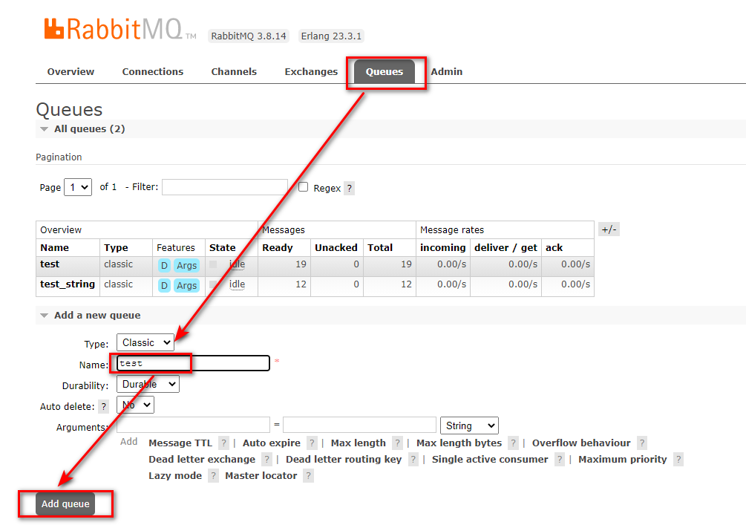Image resolution: width=746 pixels, height=525 pixels.
Task: Open the Page number dropdown
Action: (x=78, y=187)
